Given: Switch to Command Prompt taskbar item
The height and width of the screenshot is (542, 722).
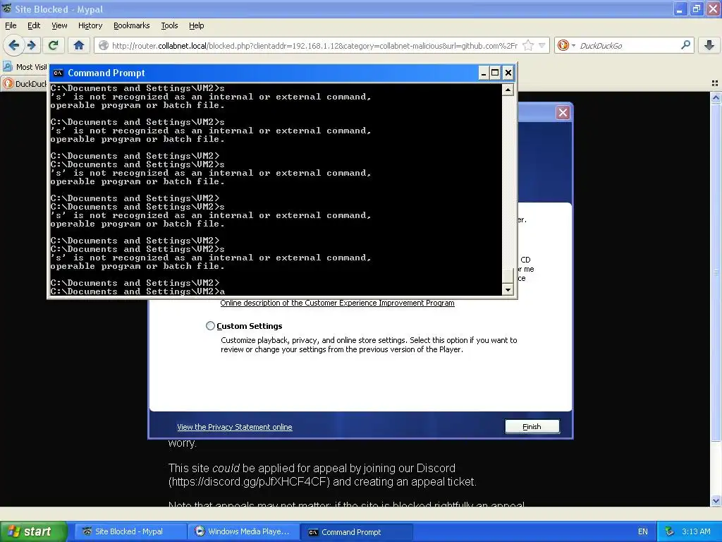Looking at the screenshot, I should coord(356,532).
